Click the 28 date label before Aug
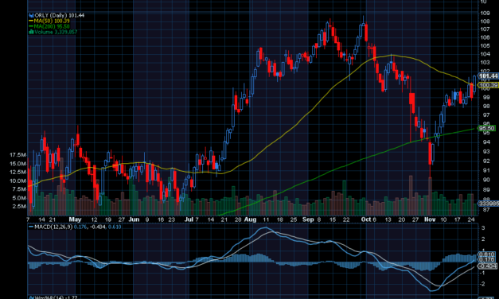The height and width of the screenshot is (299, 499). coord(238,219)
